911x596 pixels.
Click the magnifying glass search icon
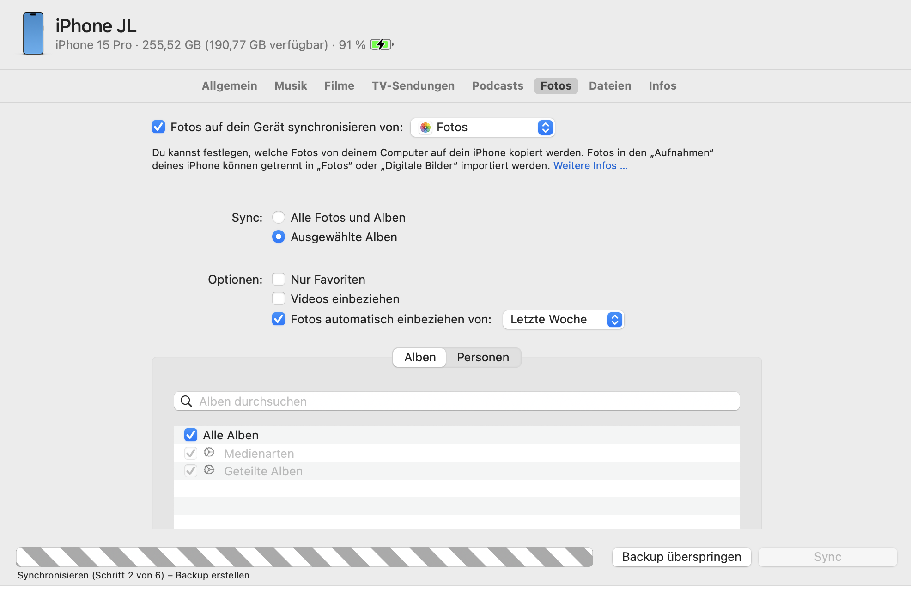click(x=186, y=401)
